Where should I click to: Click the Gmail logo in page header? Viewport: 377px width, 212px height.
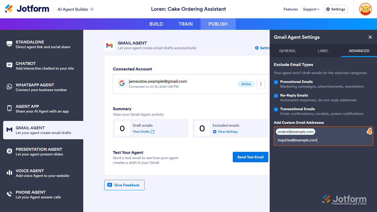coord(109,46)
